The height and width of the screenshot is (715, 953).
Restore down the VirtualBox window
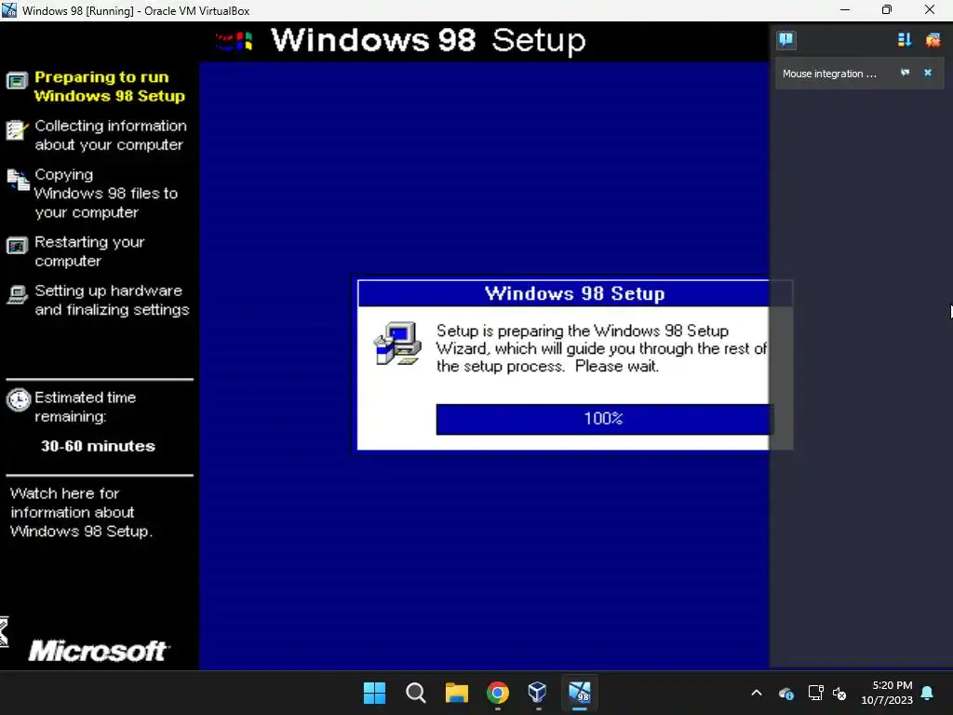(887, 10)
